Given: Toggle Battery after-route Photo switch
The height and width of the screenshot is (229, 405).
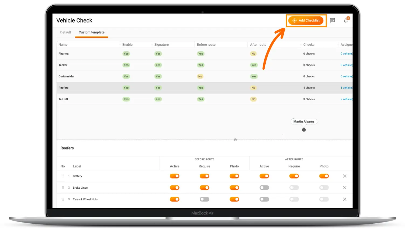Looking at the screenshot, I should tap(324, 176).
